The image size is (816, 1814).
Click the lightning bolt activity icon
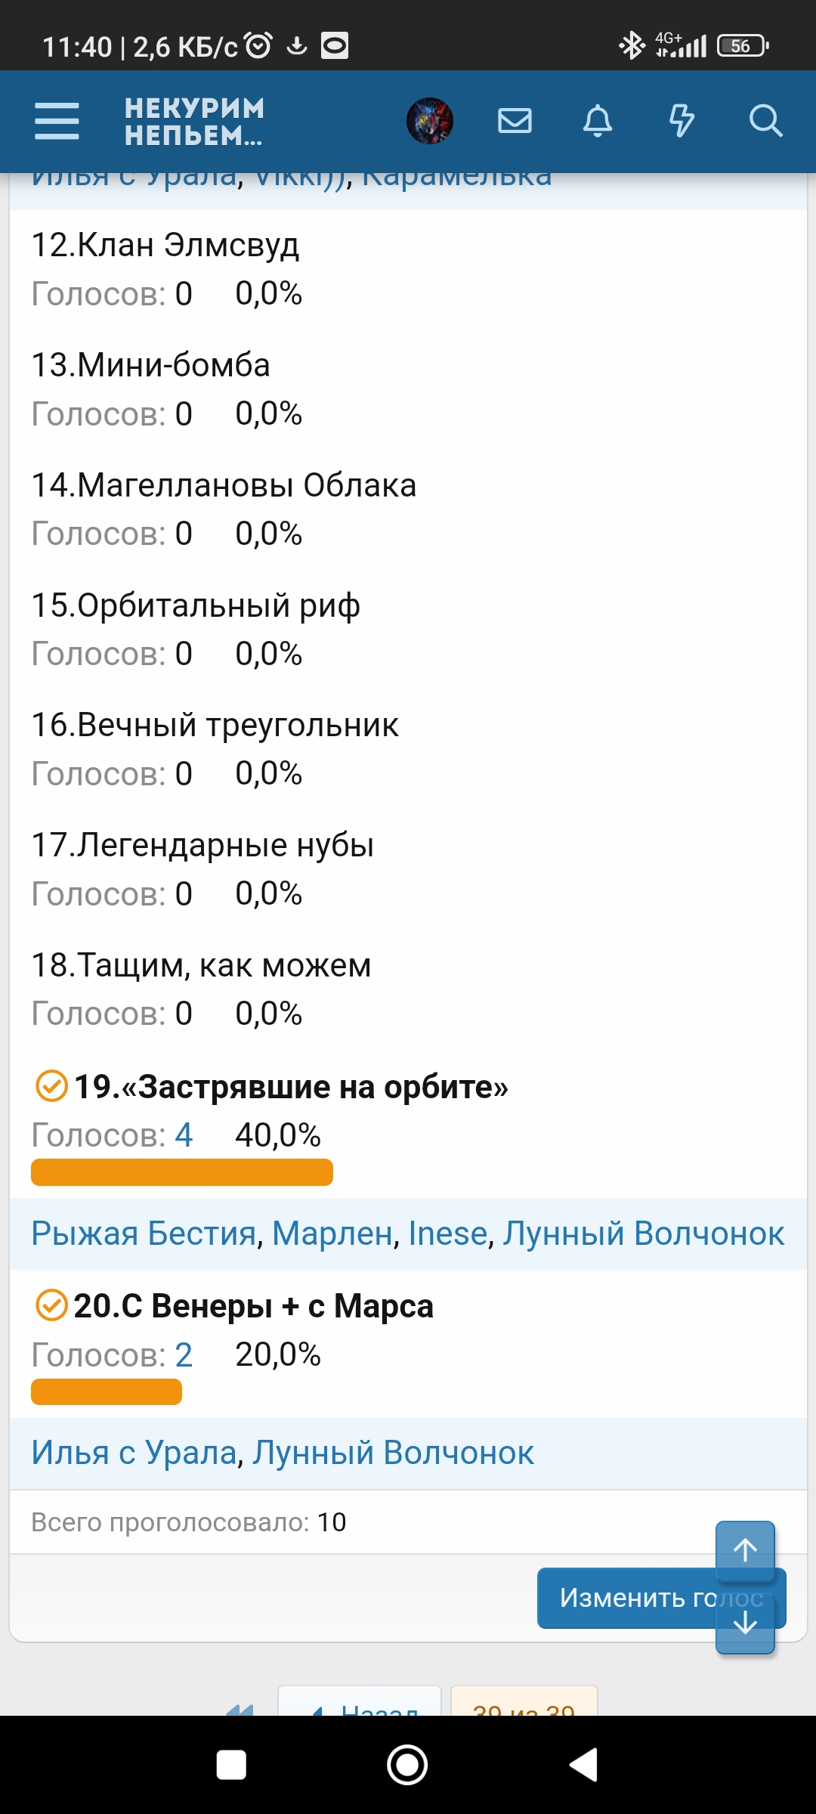[x=682, y=121]
